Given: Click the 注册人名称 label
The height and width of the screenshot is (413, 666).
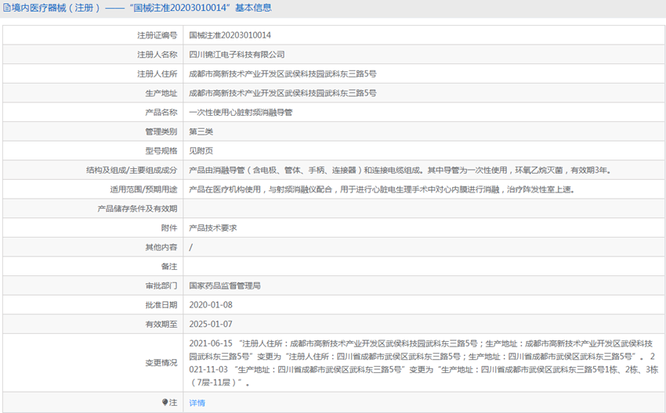Looking at the screenshot, I should [157, 54].
